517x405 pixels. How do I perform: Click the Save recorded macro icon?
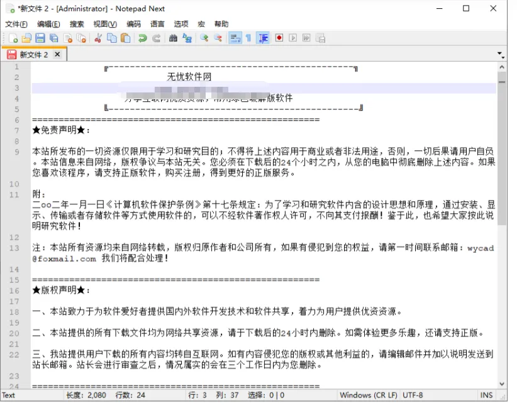pos(321,38)
